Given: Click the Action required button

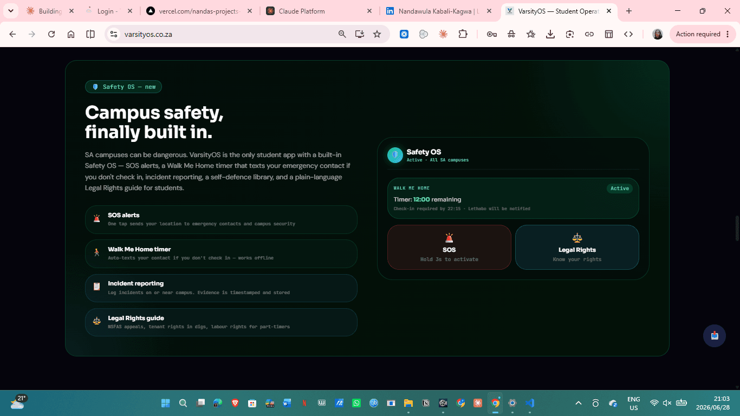Looking at the screenshot, I should [703, 34].
